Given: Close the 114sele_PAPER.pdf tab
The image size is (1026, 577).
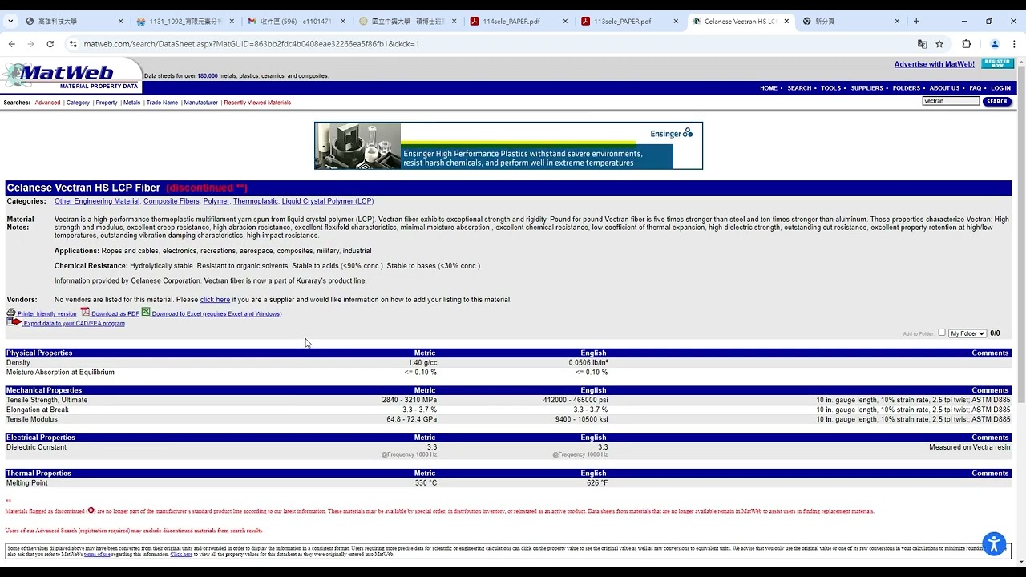Looking at the screenshot, I should pos(565,22).
